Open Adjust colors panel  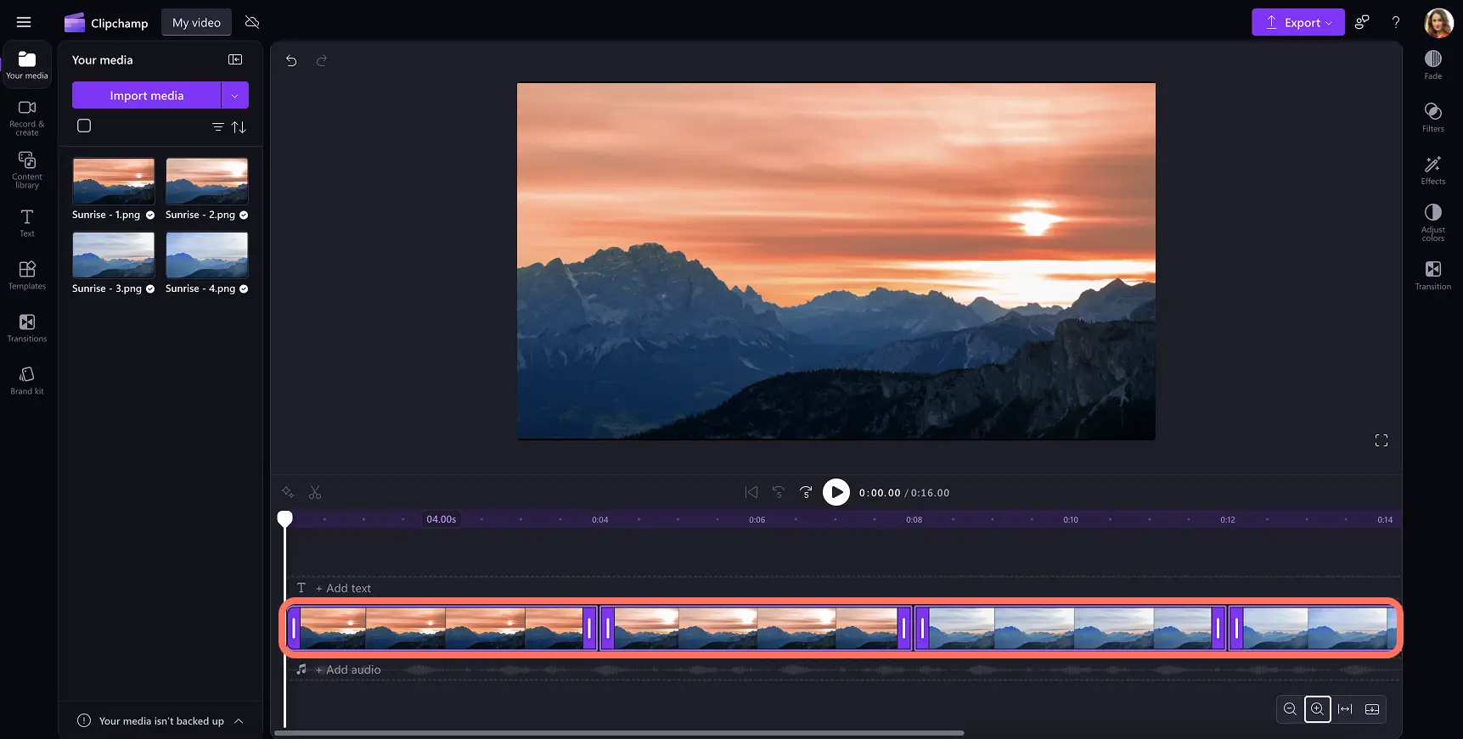pyautogui.click(x=1432, y=219)
